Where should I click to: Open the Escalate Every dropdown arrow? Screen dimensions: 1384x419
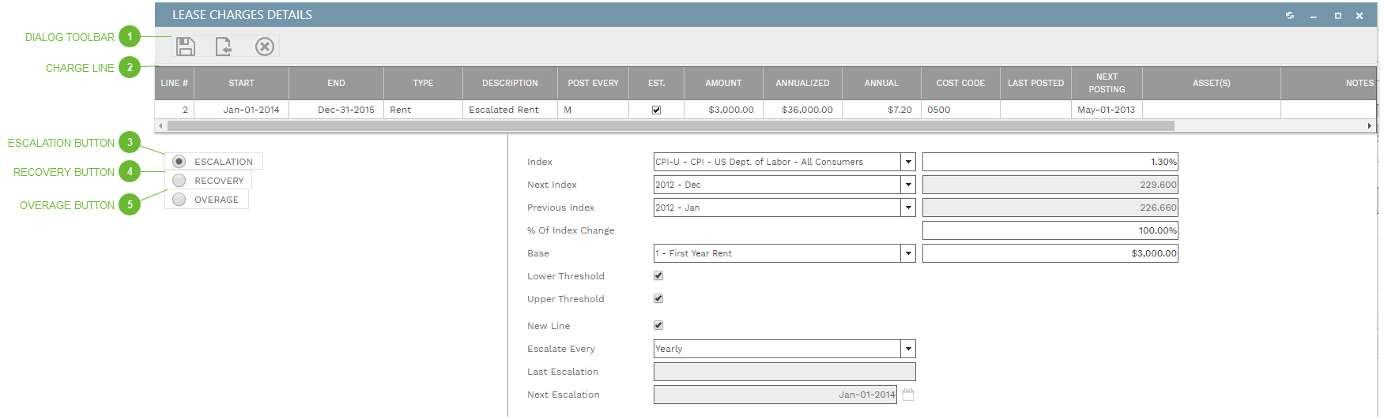908,349
